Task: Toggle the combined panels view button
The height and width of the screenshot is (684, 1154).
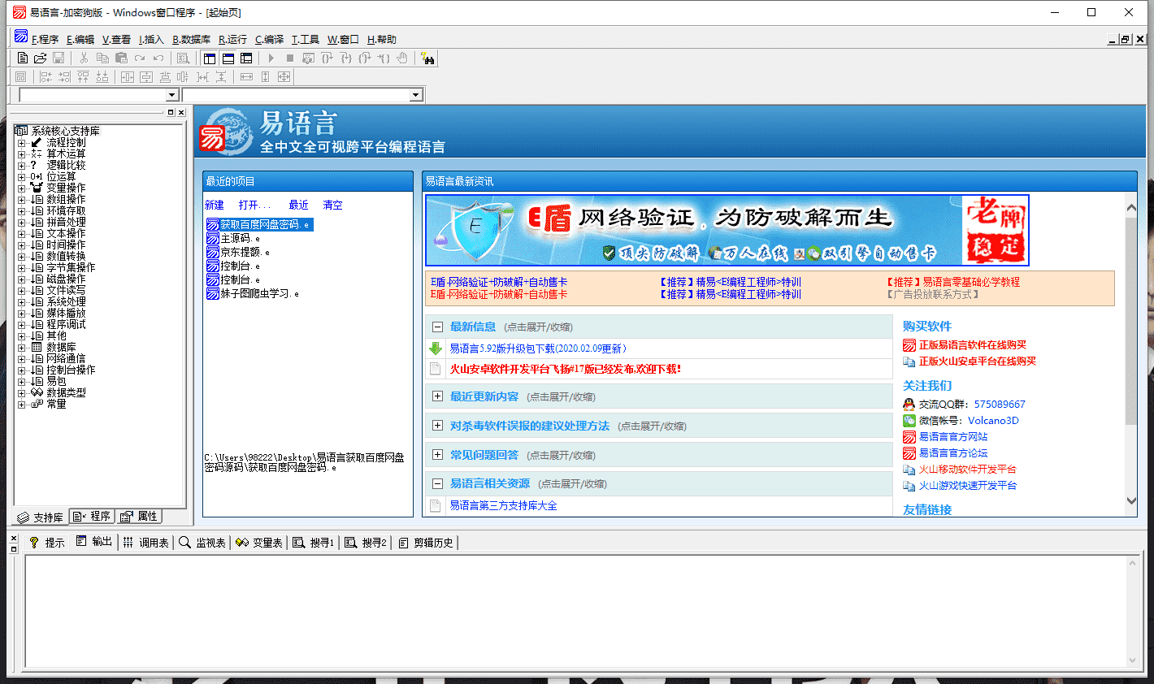Action: [x=246, y=58]
